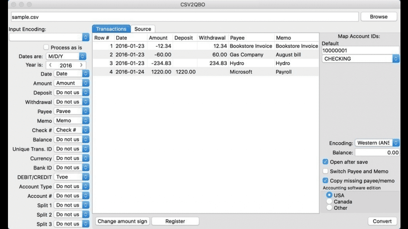This screenshot has width=408, height=229.
Task: Click the Amount column header
Action: click(x=160, y=37)
